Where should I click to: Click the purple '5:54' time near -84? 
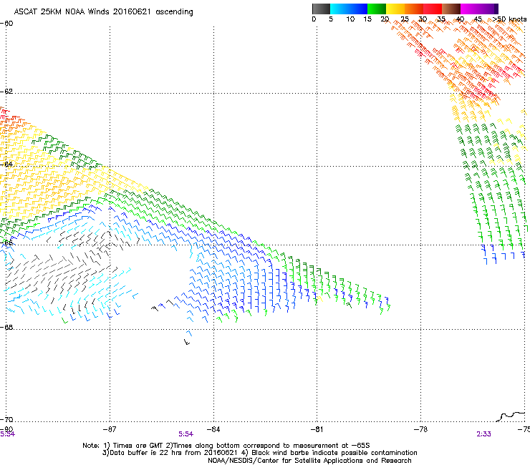[x=186, y=434]
